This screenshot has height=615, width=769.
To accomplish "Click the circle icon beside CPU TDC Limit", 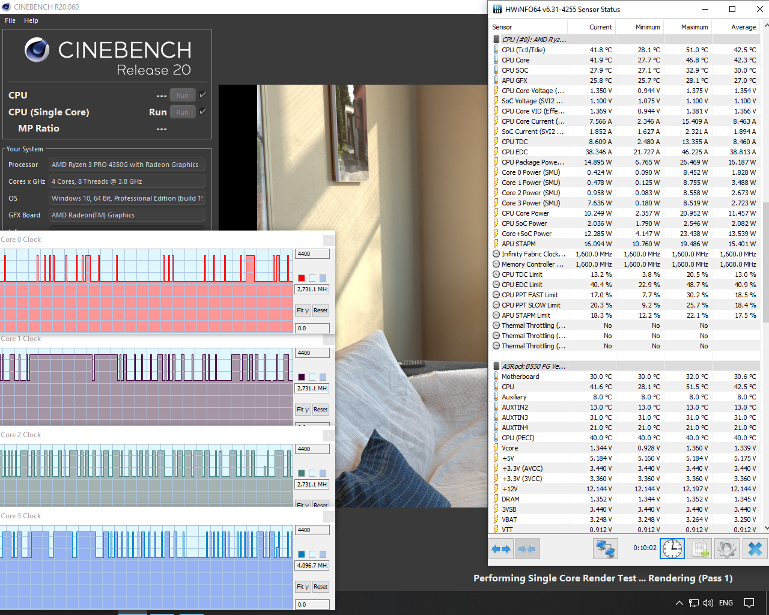I will [496, 274].
